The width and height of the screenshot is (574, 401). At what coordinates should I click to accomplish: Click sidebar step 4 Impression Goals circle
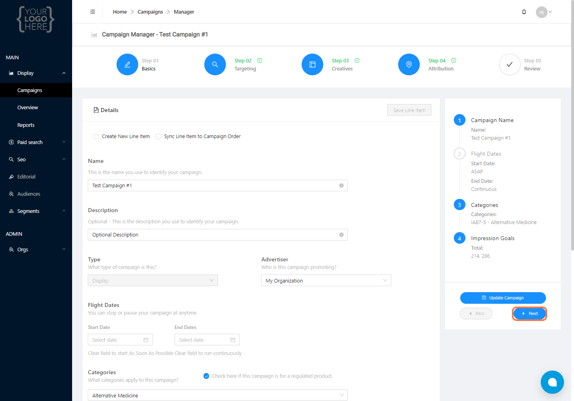pyautogui.click(x=459, y=238)
